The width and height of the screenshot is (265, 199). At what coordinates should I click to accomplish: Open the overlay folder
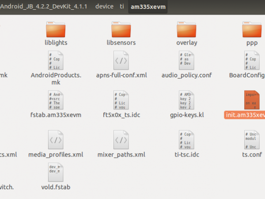(x=186, y=30)
